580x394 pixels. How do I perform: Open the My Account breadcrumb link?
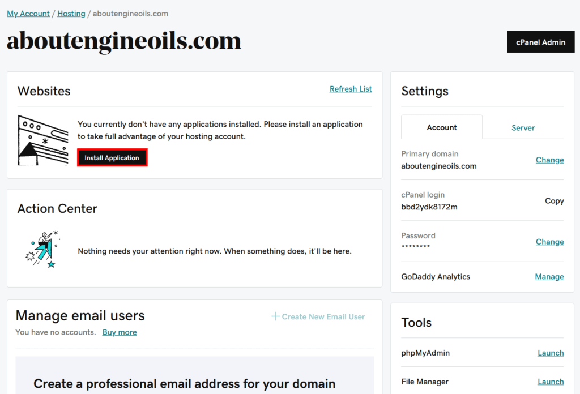click(x=28, y=14)
